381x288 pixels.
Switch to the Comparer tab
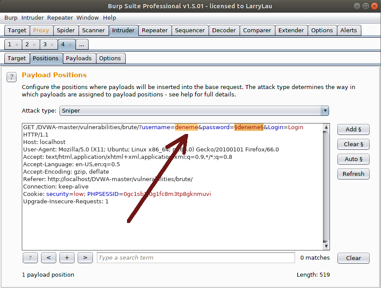257,31
